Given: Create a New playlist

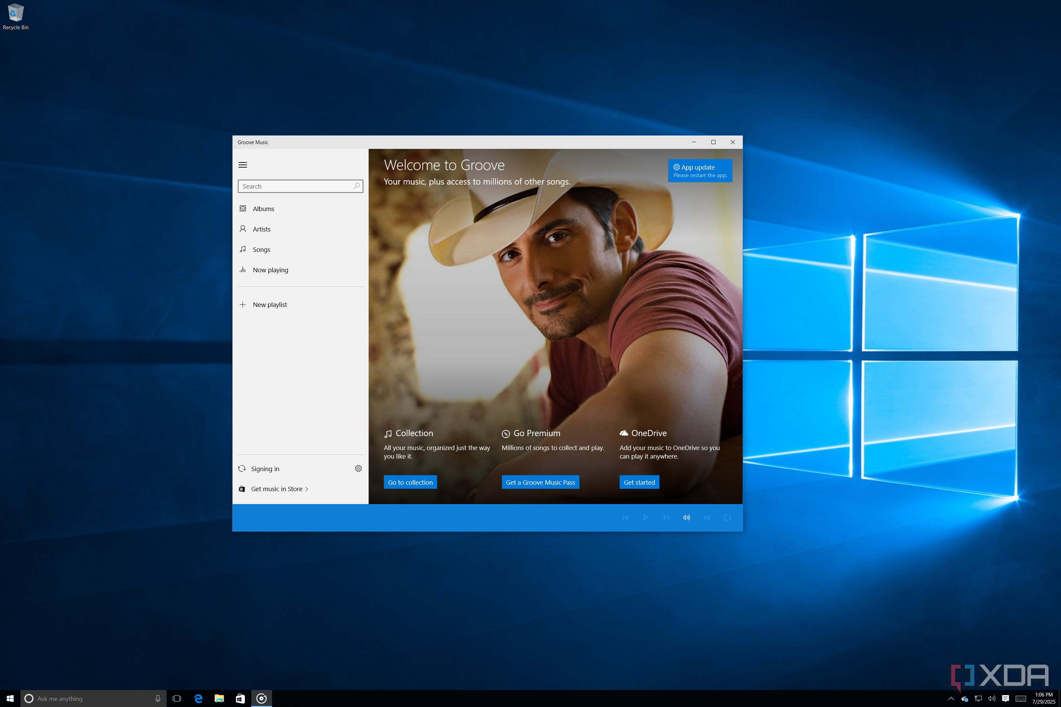Looking at the screenshot, I should pyautogui.click(x=269, y=304).
